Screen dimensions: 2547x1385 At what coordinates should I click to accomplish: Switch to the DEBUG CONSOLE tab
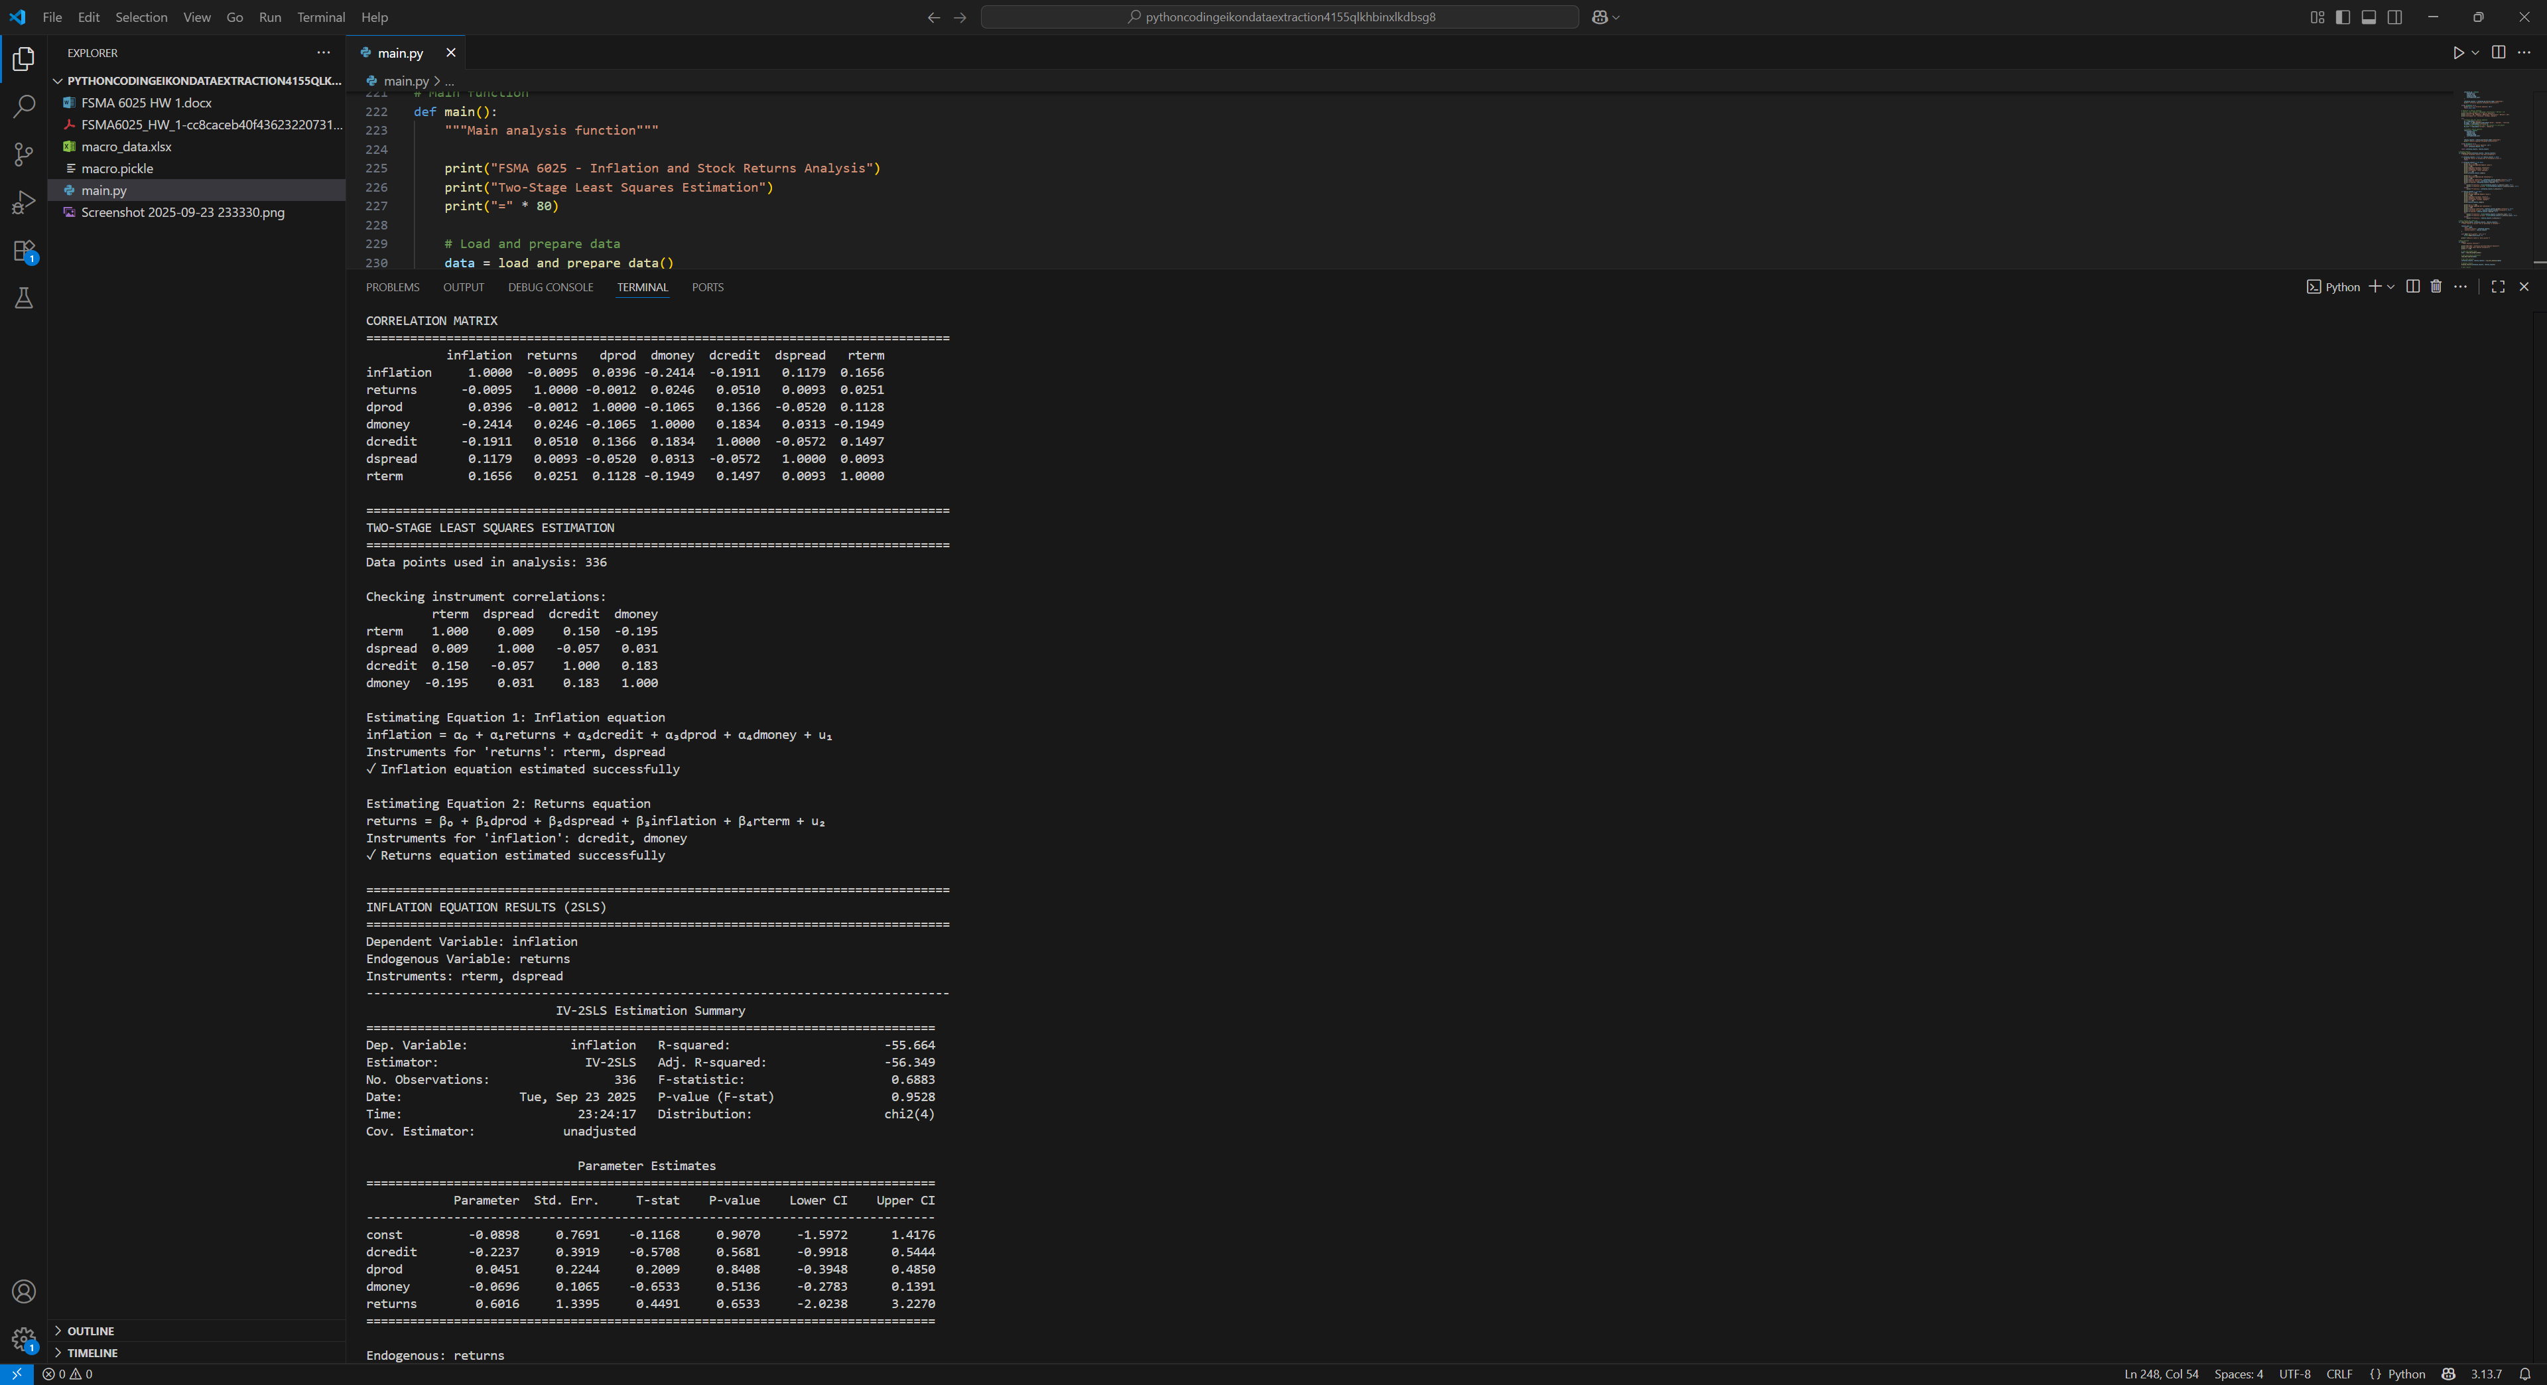point(550,288)
